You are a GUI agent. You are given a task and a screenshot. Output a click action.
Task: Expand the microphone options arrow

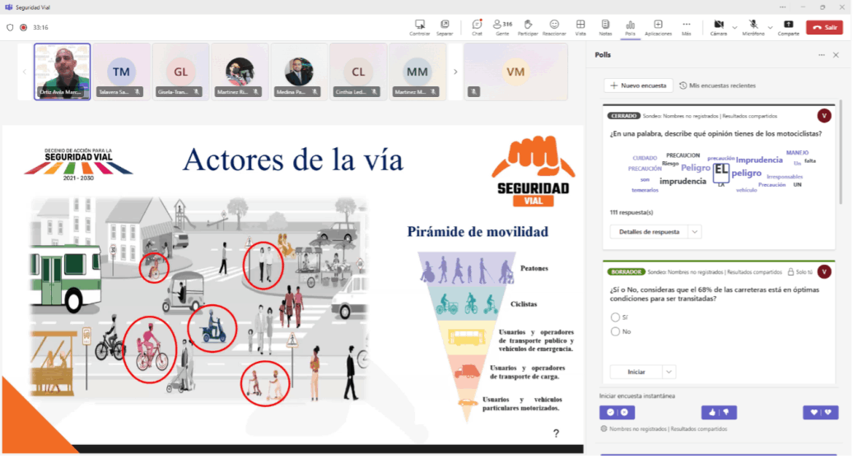point(770,27)
